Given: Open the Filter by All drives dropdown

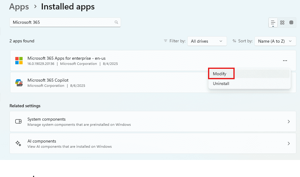Looking at the screenshot, I should pyautogui.click(x=207, y=41).
